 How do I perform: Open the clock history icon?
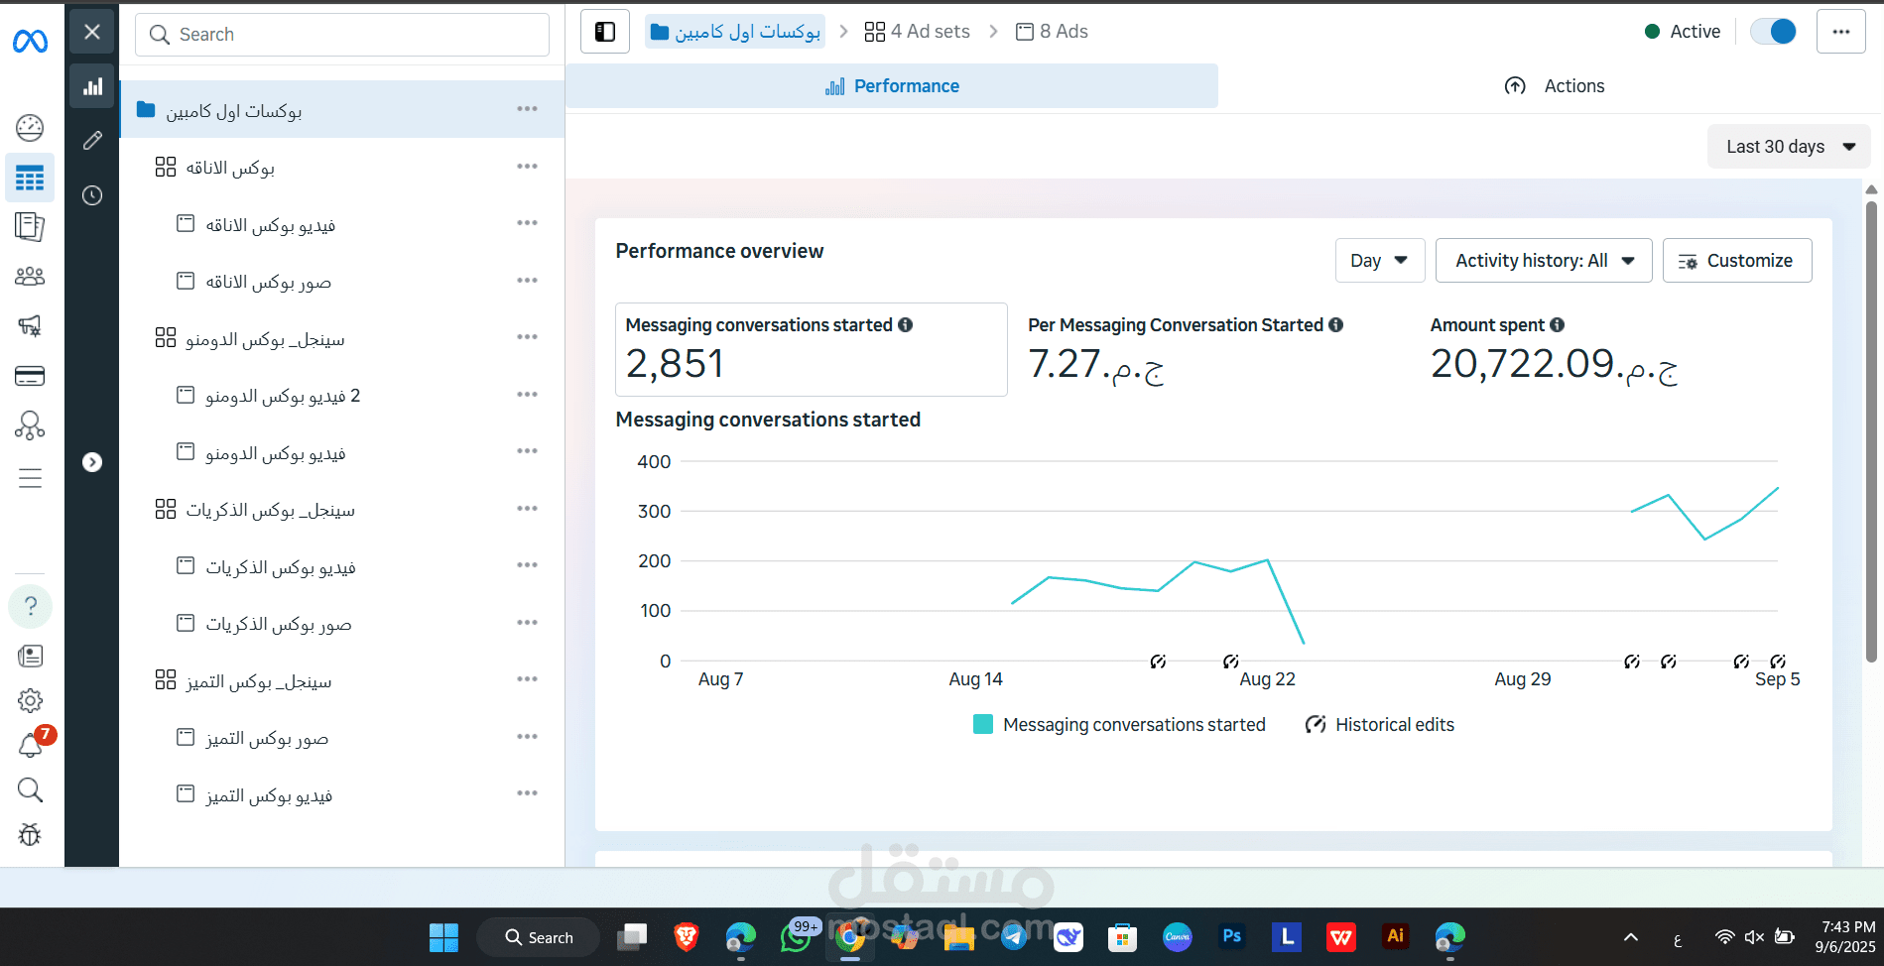[92, 195]
